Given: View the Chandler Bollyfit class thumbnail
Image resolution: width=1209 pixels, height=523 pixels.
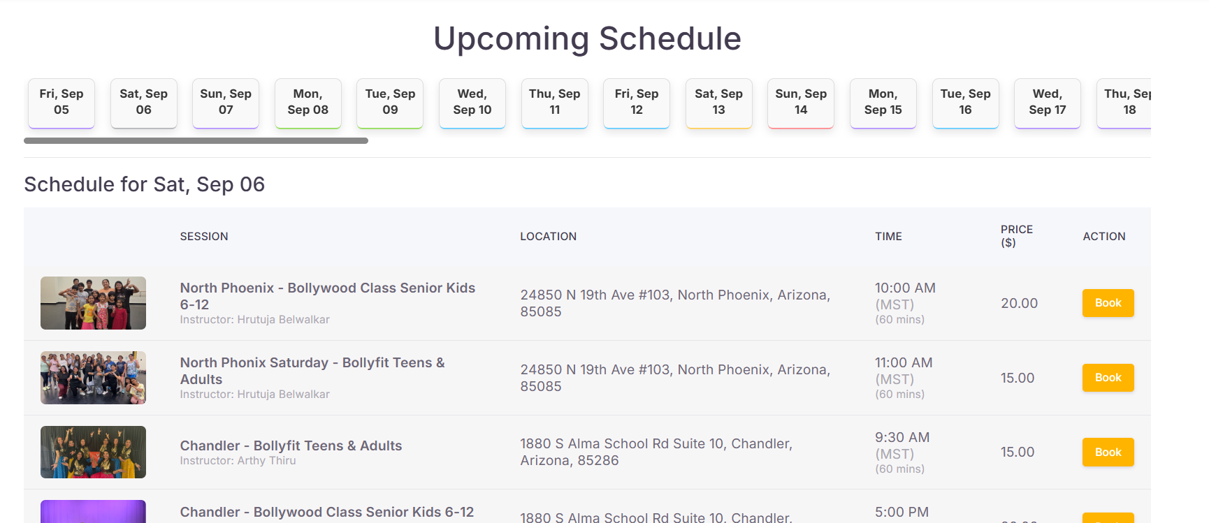Looking at the screenshot, I should coord(93,452).
